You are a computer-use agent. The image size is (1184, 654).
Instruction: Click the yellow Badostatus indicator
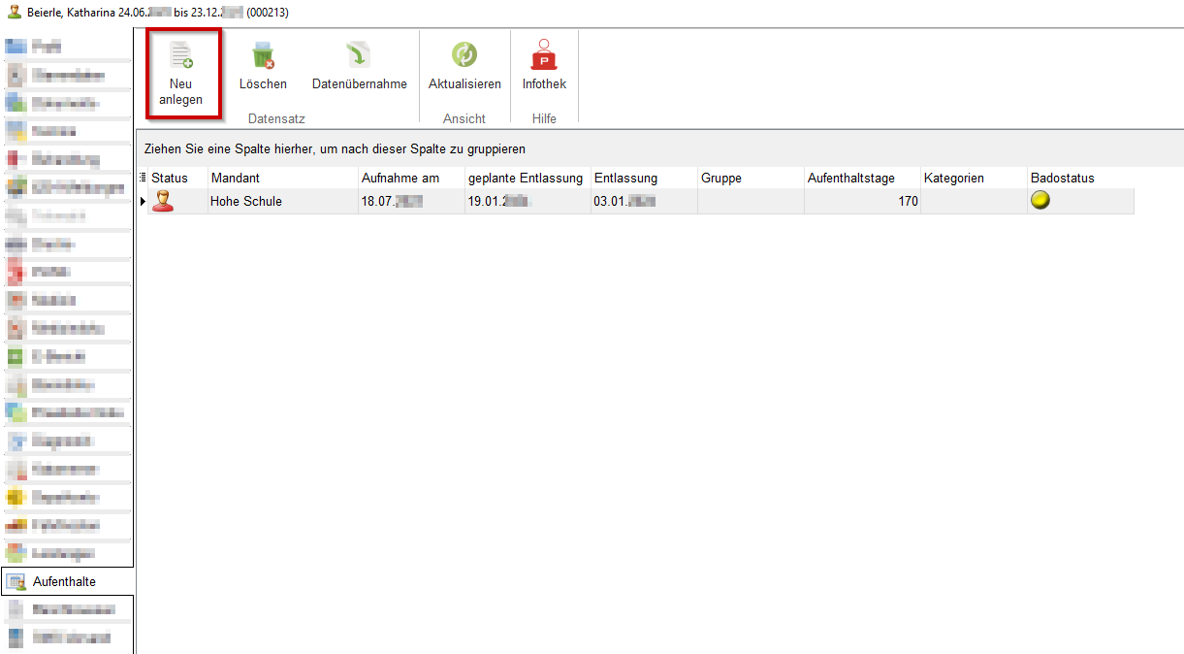point(1040,201)
